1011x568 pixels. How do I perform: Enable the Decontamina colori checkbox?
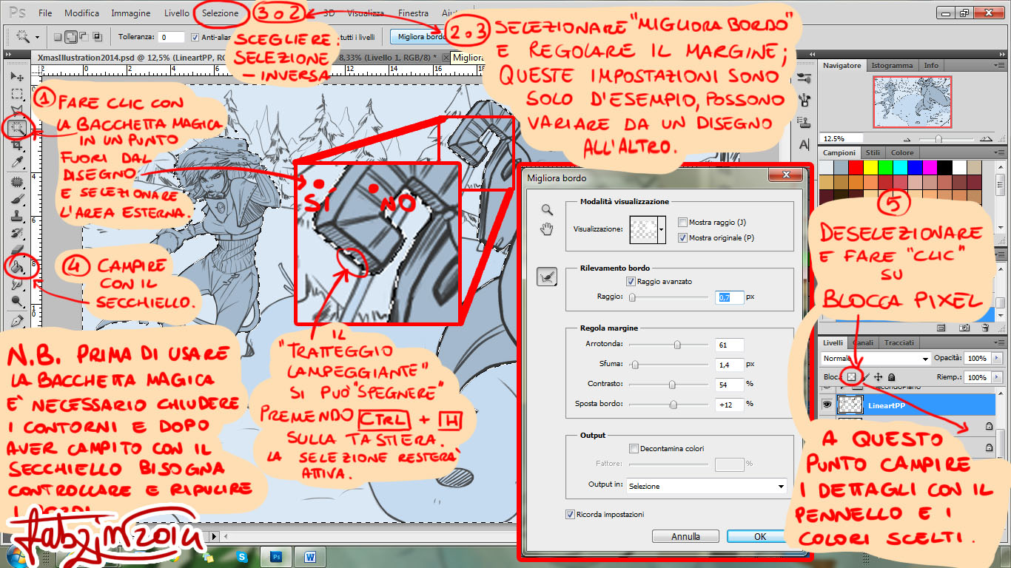coord(634,448)
